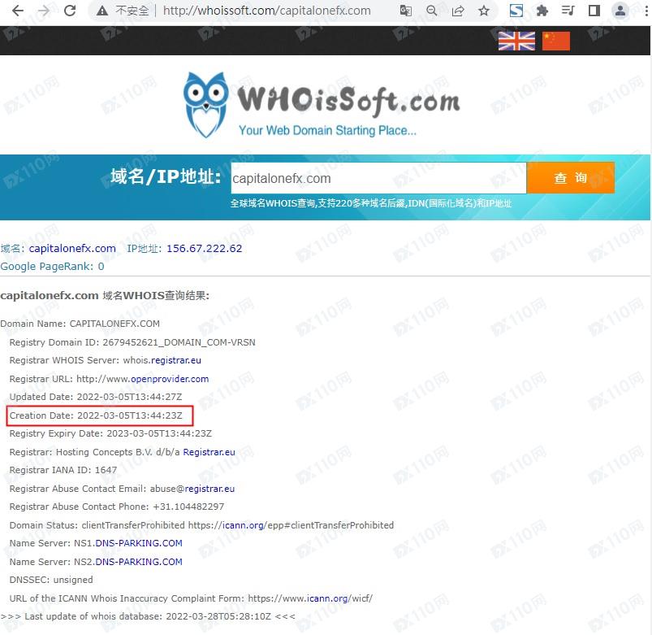Image resolution: width=652 pixels, height=635 pixels.
Task: Select Domain Name: CAPITALONEFX.COM line
Action: [x=80, y=324]
